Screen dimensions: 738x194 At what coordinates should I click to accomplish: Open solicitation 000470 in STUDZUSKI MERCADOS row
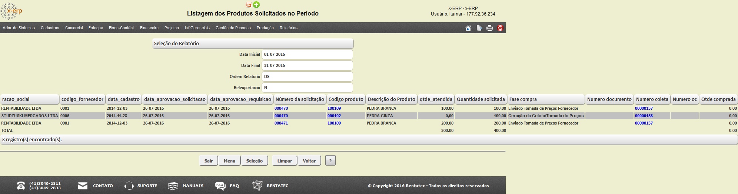pyautogui.click(x=281, y=116)
